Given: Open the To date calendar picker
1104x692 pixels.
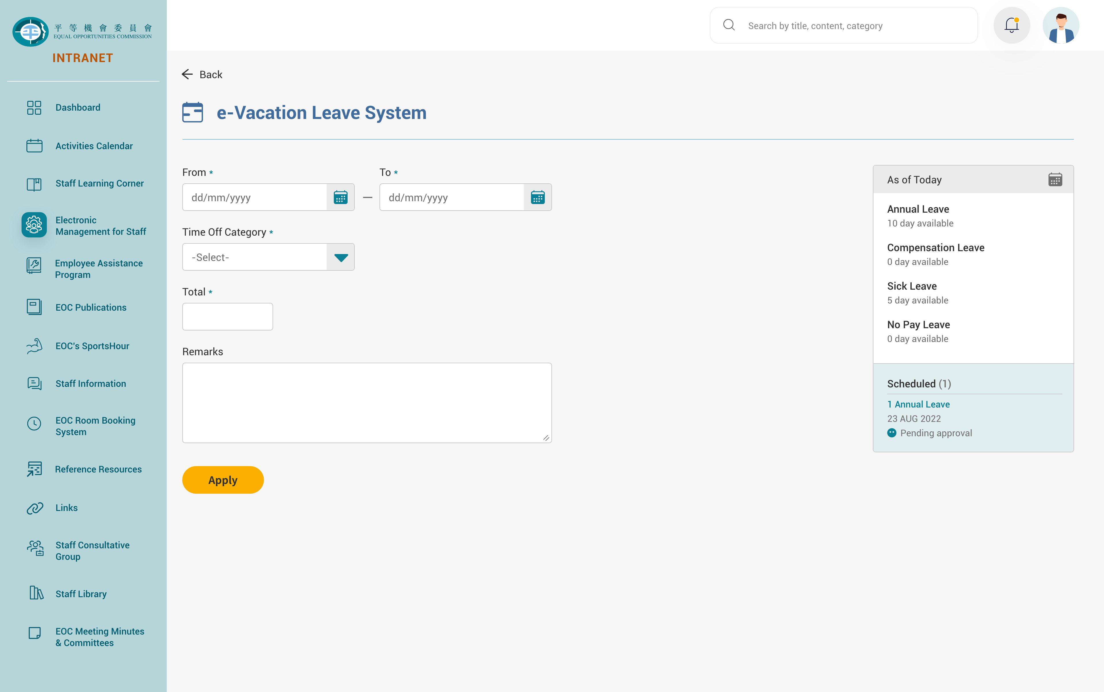Looking at the screenshot, I should point(538,197).
